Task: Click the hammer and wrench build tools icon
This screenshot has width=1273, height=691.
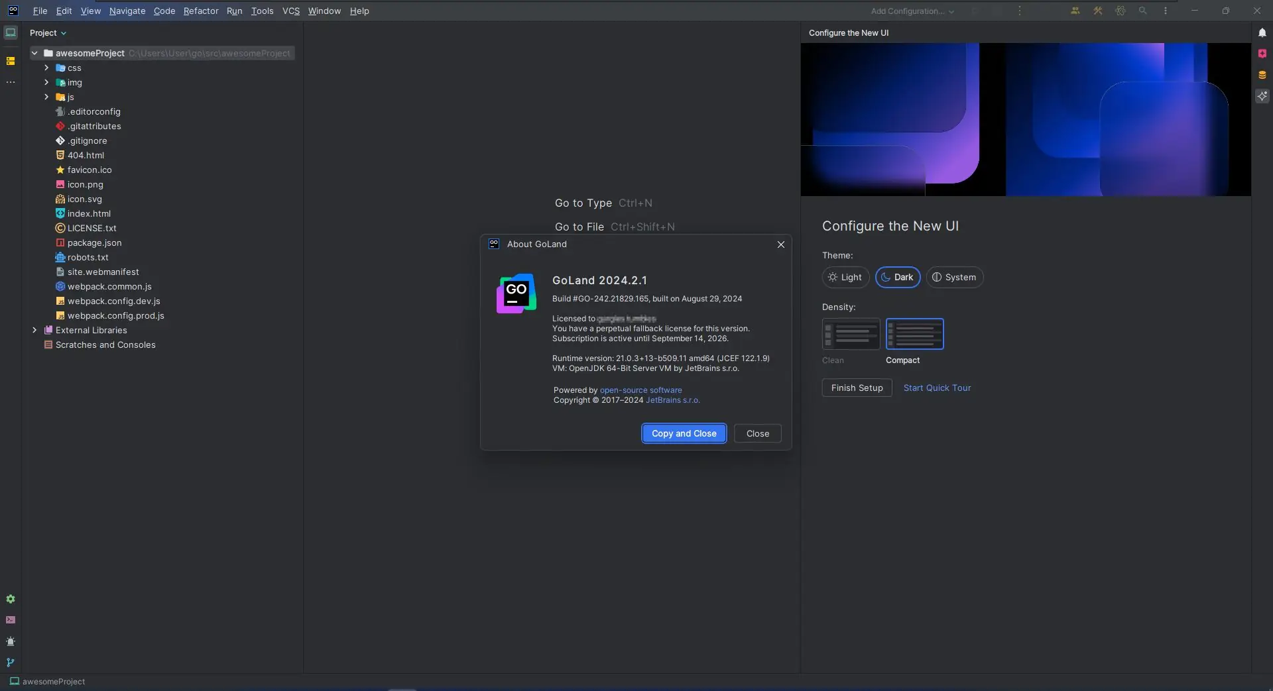Action: (x=1098, y=11)
